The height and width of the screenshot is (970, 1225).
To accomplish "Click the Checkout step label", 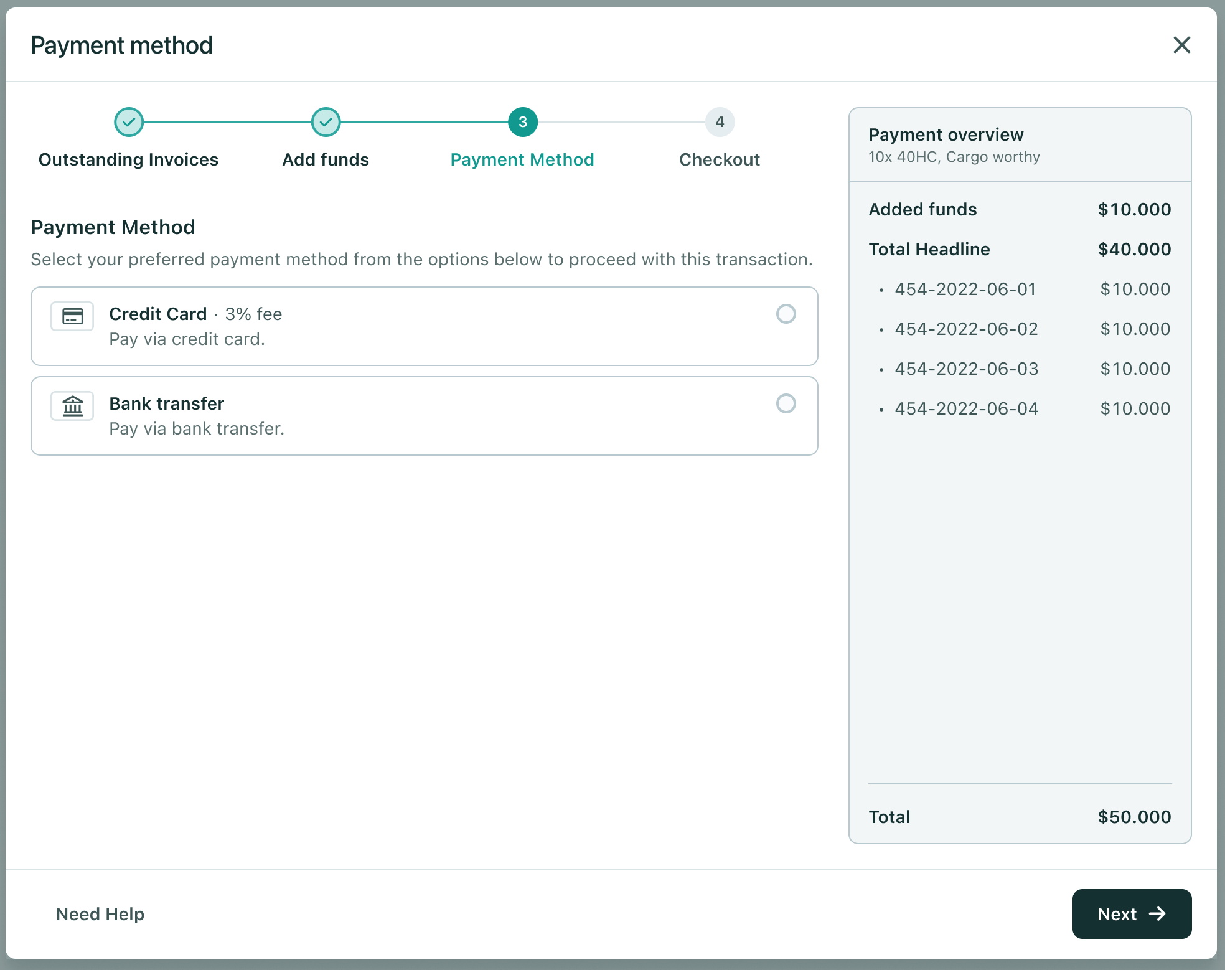I will pyautogui.click(x=720, y=159).
